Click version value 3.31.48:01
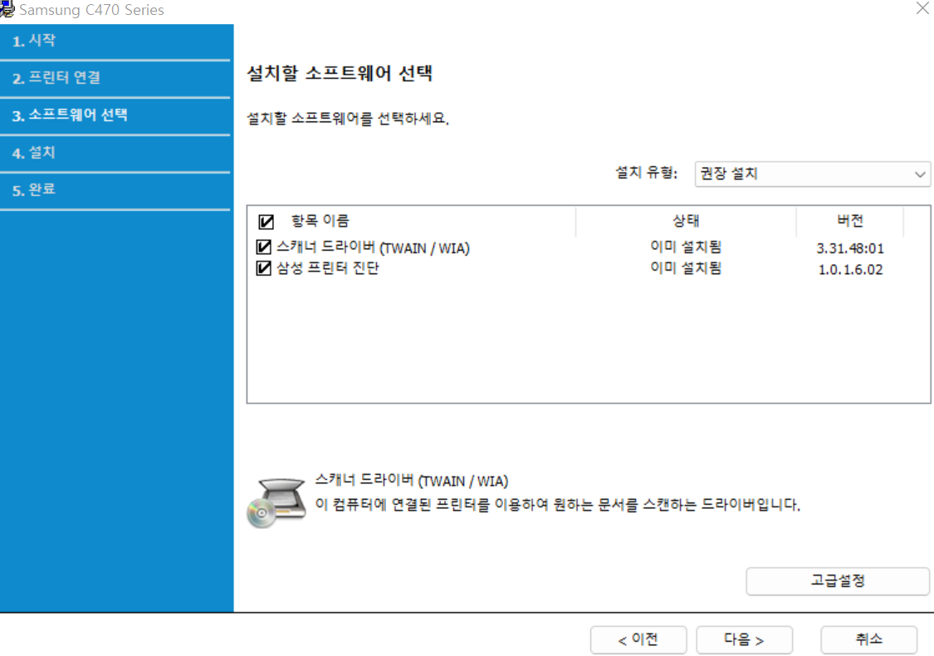This screenshot has width=934, height=656. pos(850,248)
